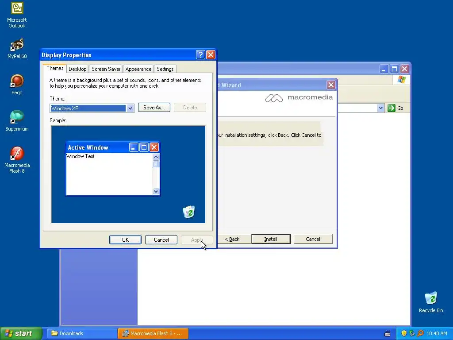Click sample Active Window scrollbar down arrow

click(x=156, y=191)
